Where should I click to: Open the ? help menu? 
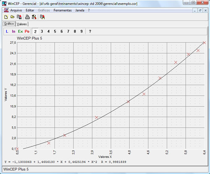pyautogui.click(x=89, y=10)
